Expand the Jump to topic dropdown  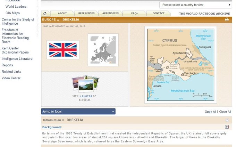pos(78,111)
